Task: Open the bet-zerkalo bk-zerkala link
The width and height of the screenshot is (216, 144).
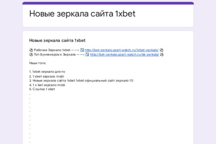Action: (124, 55)
